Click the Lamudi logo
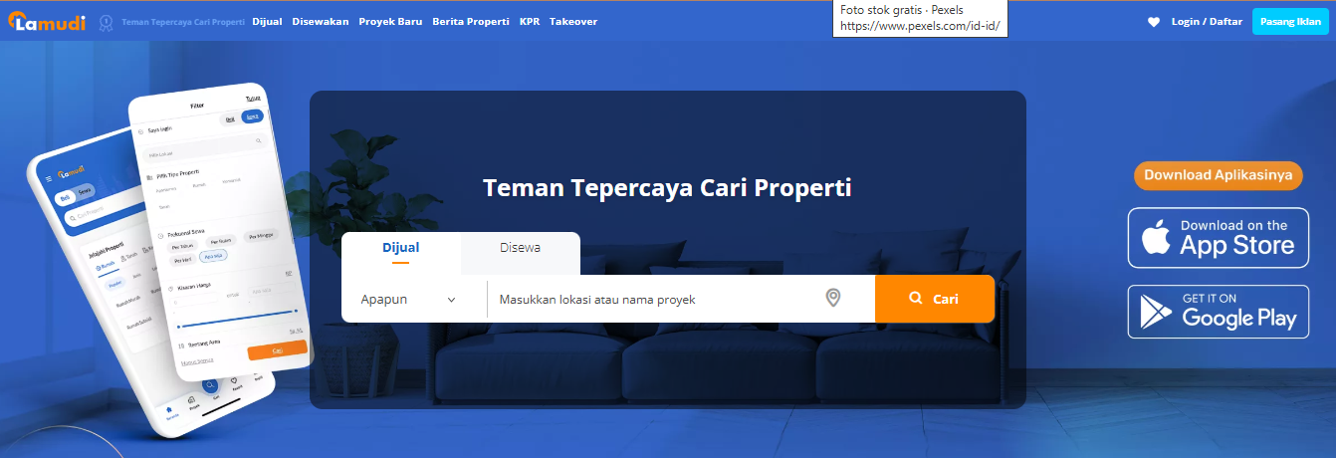The height and width of the screenshot is (458, 1336). coord(47,21)
